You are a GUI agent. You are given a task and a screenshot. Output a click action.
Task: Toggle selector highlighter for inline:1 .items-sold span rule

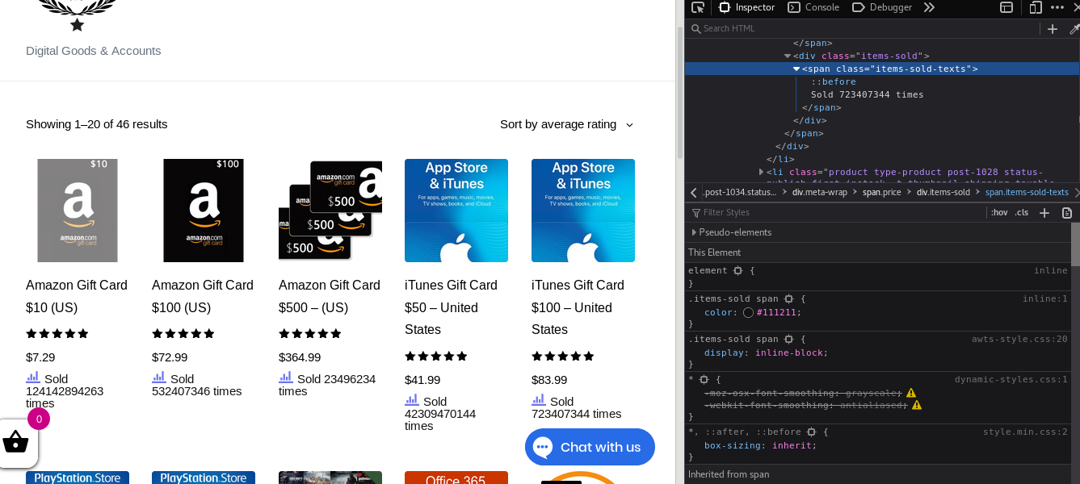(x=789, y=298)
